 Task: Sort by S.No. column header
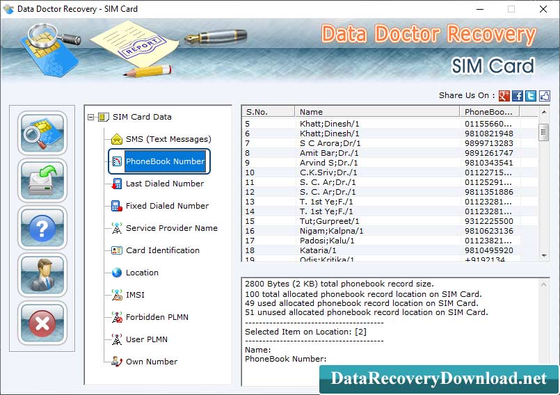pos(269,112)
